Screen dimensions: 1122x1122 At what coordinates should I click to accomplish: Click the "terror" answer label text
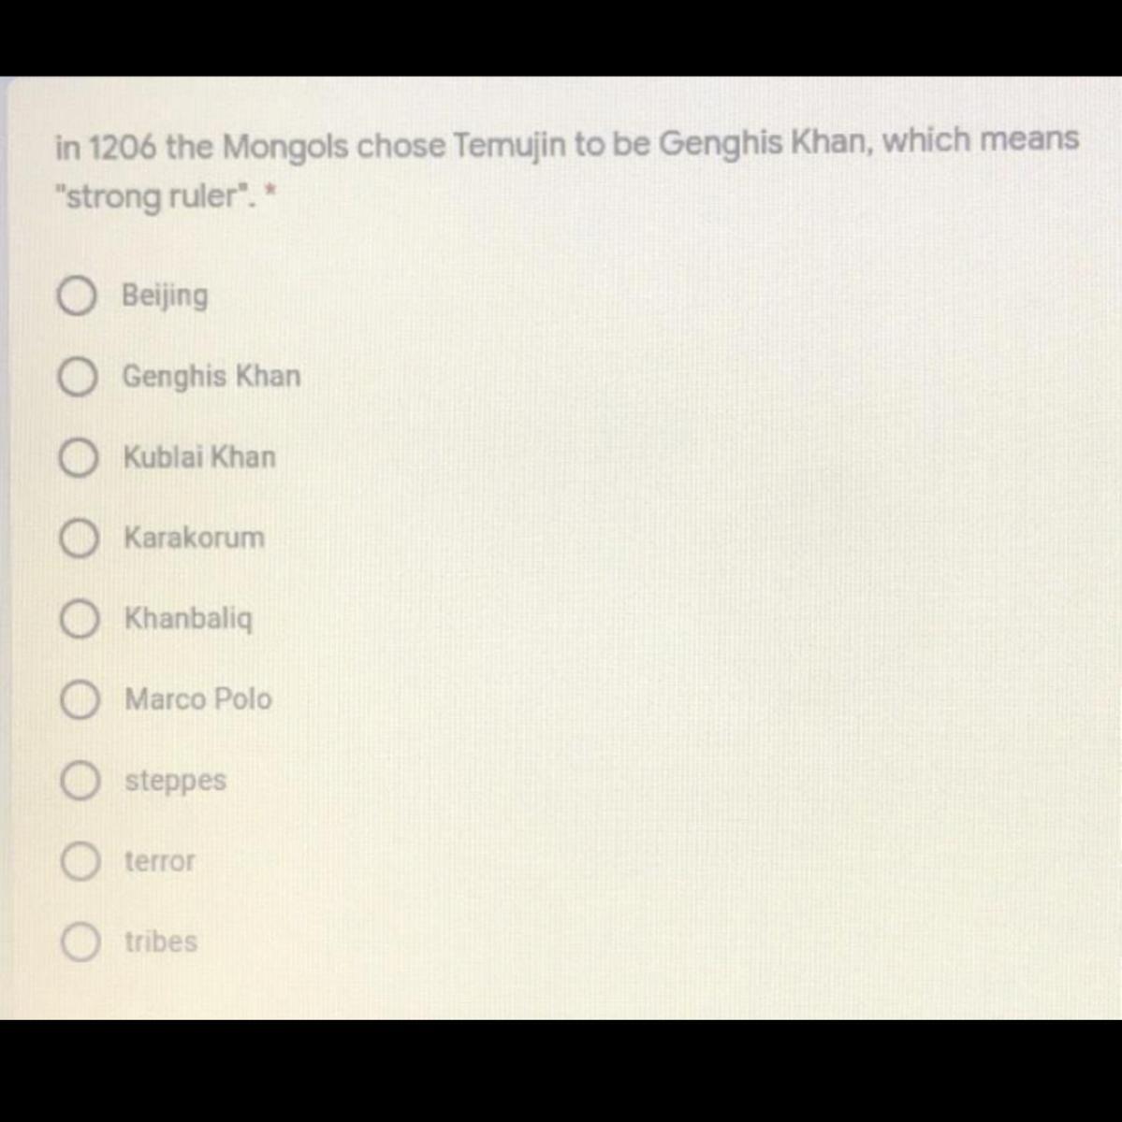160,860
